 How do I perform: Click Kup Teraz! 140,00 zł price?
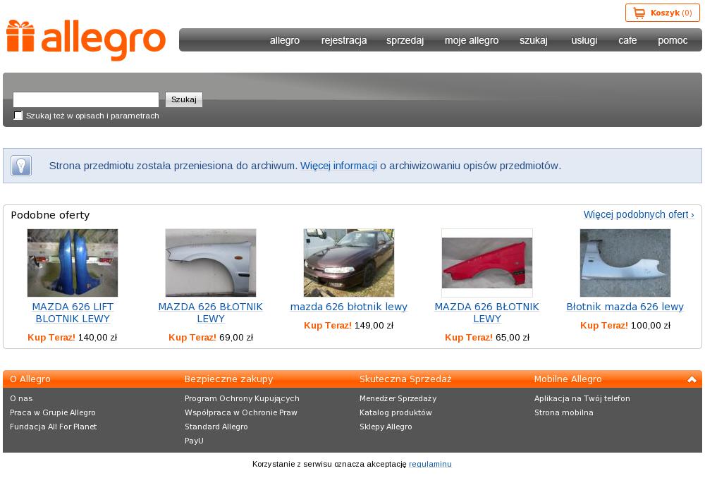point(73,337)
